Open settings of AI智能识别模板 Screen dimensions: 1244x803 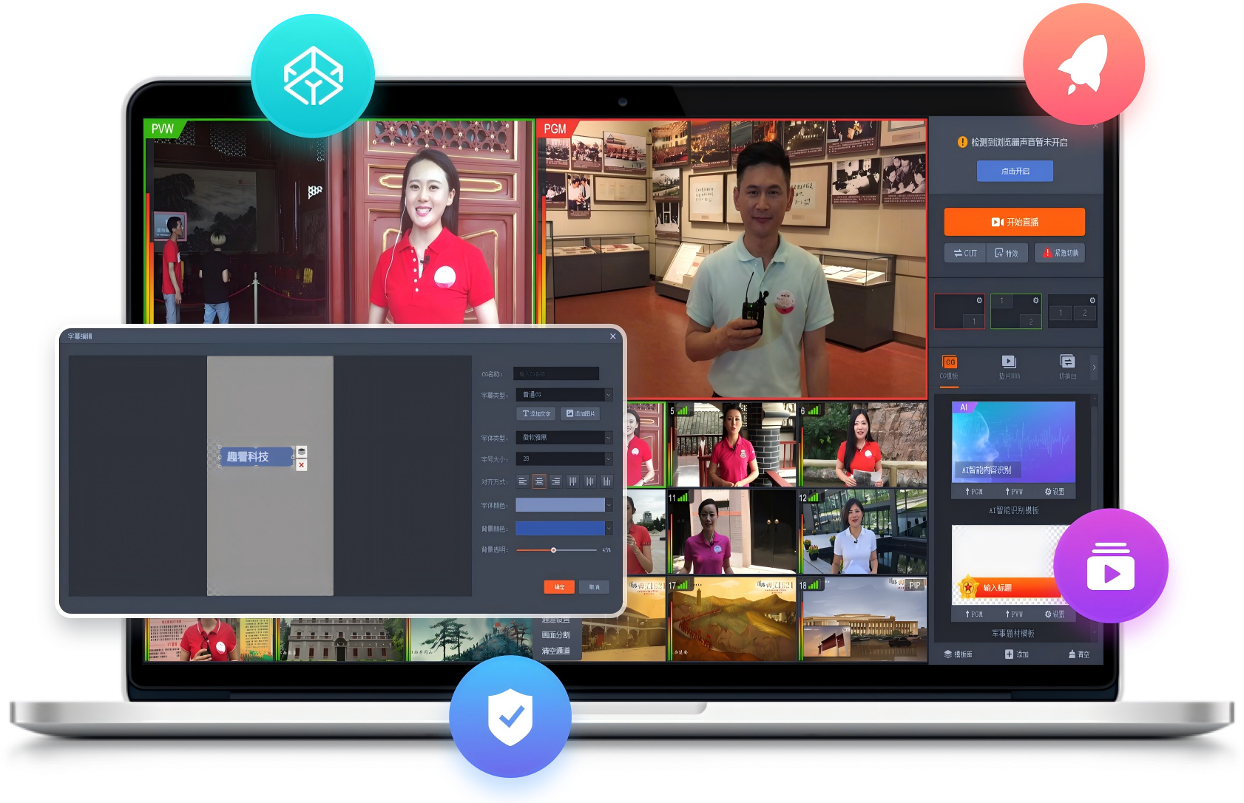tap(1055, 492)
